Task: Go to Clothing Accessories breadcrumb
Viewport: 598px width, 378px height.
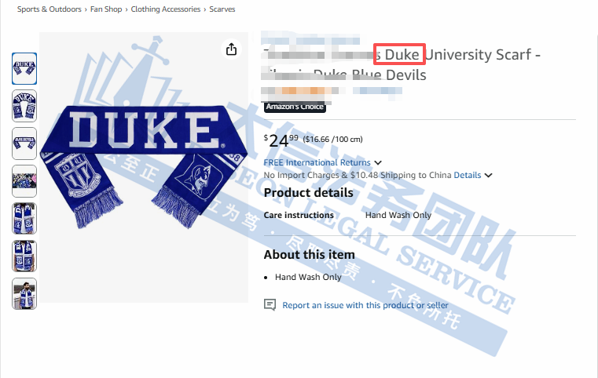Action: [x=166, y=9]
